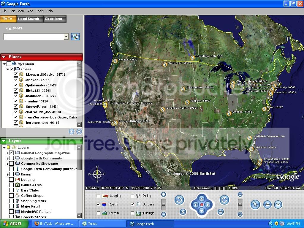Enable Buildings checkbox

[x=132, y=213]
